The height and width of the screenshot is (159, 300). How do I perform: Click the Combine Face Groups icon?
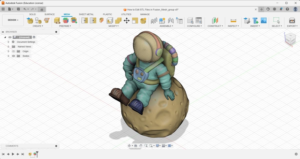[74, 20]
